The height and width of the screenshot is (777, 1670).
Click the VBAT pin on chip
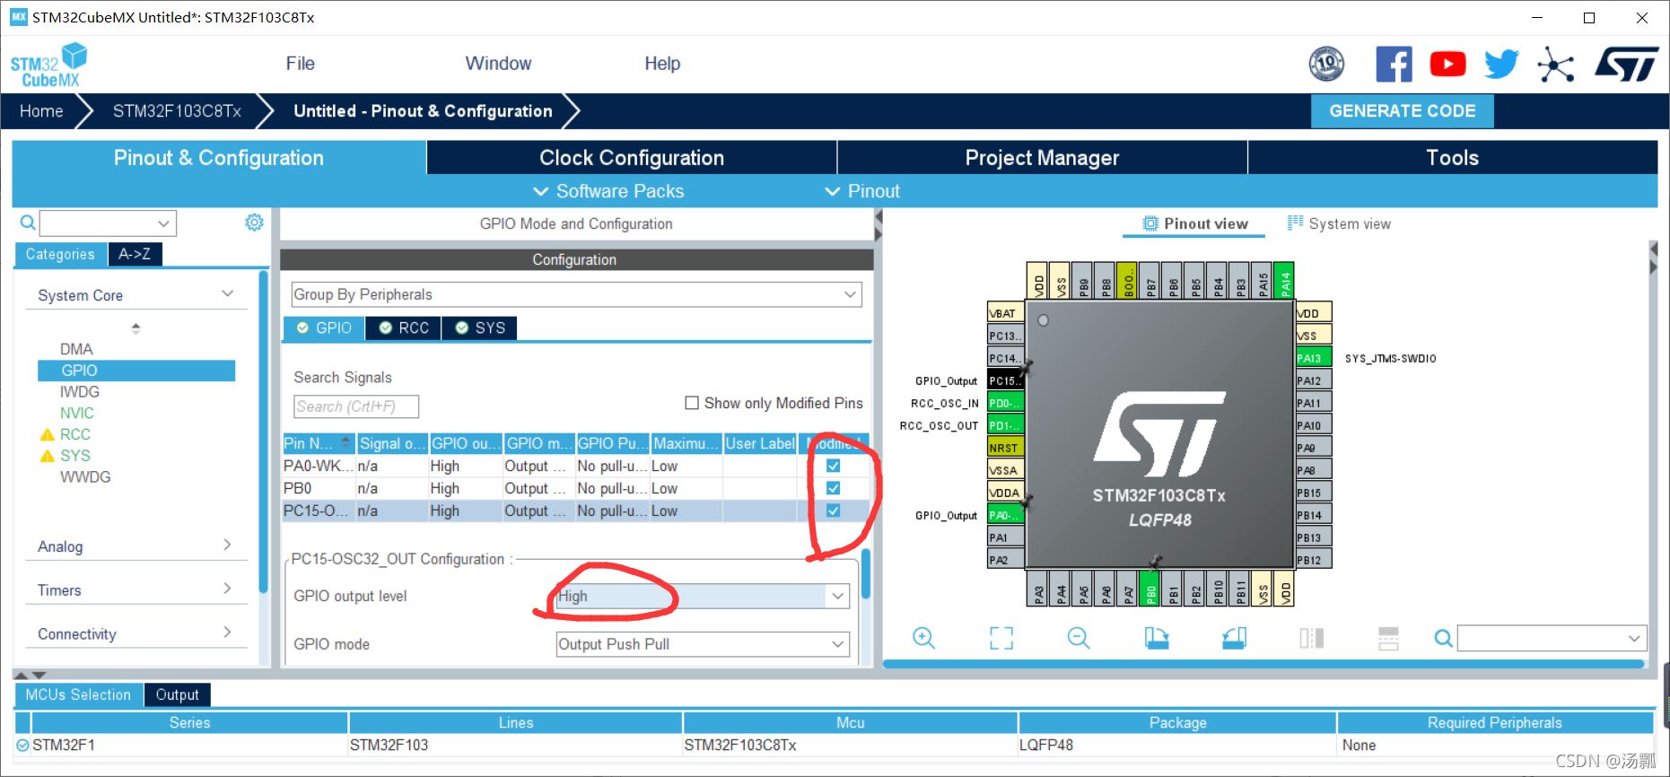[x=1005, y=313]
